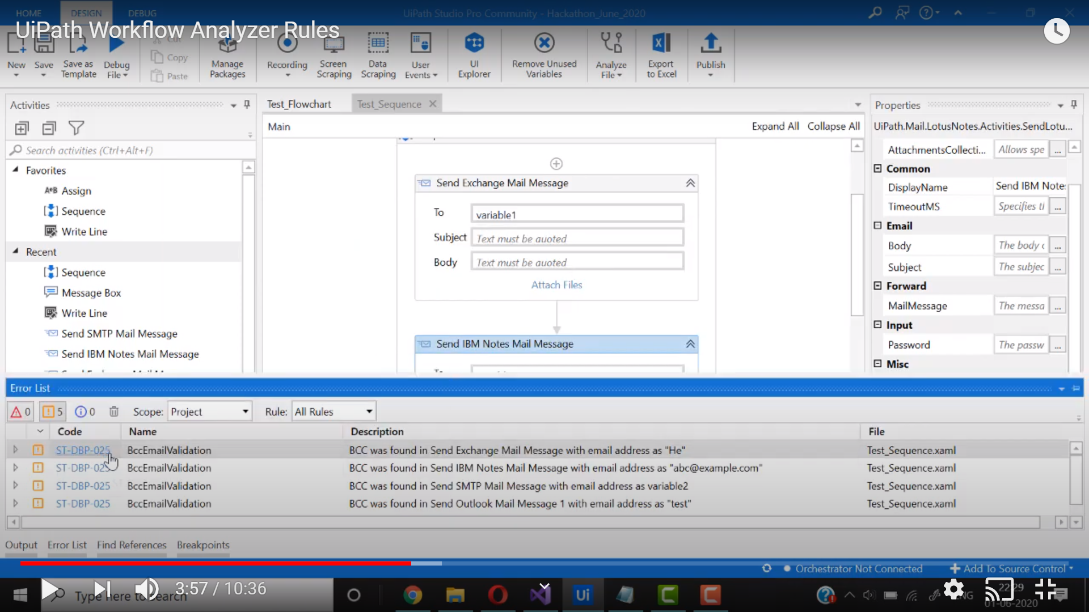
Task: Collapse all activities tree icon
Action: (x=49, y=128)
